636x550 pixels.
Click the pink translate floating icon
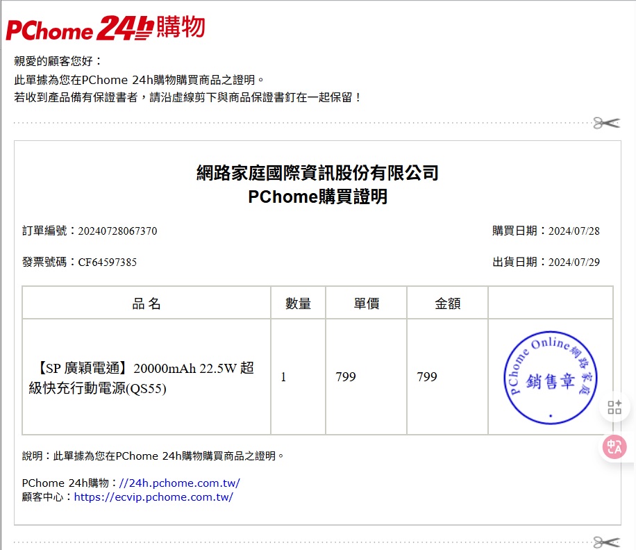614,447
